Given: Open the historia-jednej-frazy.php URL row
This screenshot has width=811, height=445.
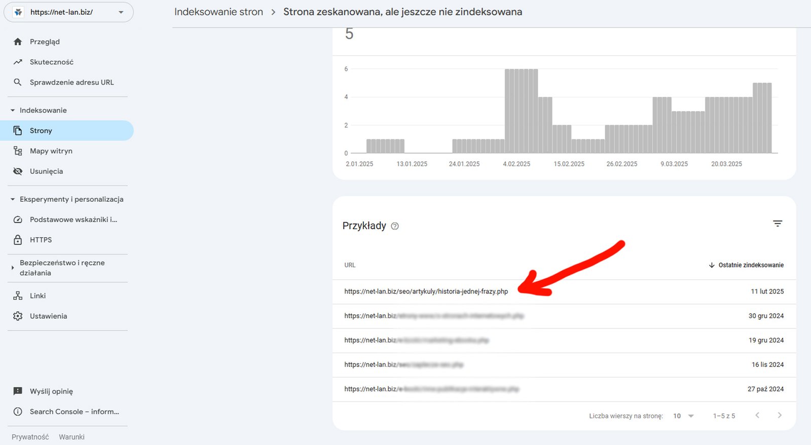Looking at the screenshot, I should [x=426, y=291].
